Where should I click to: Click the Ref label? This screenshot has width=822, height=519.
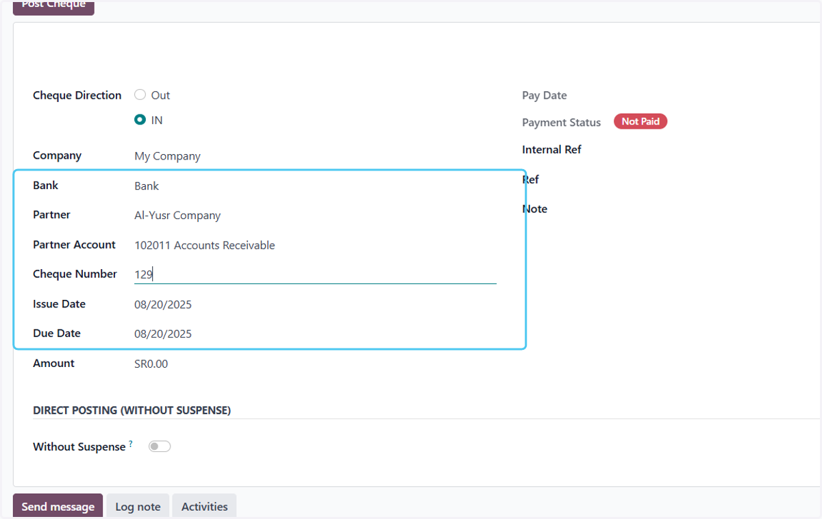click(530, 179)
